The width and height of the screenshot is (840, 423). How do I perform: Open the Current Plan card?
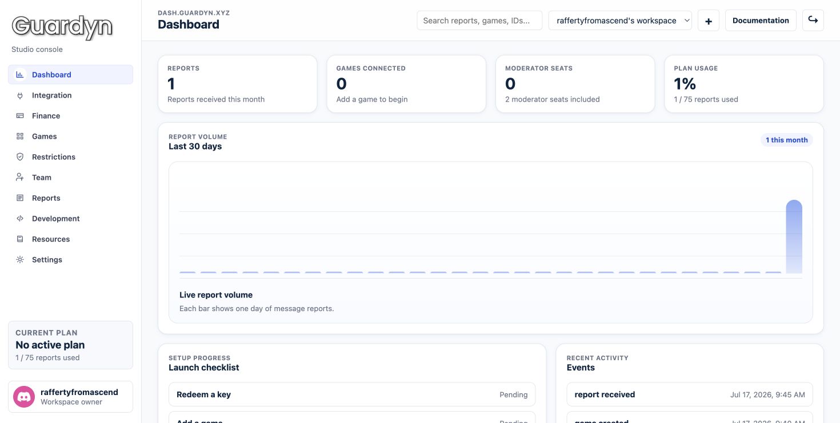point(70,345)
